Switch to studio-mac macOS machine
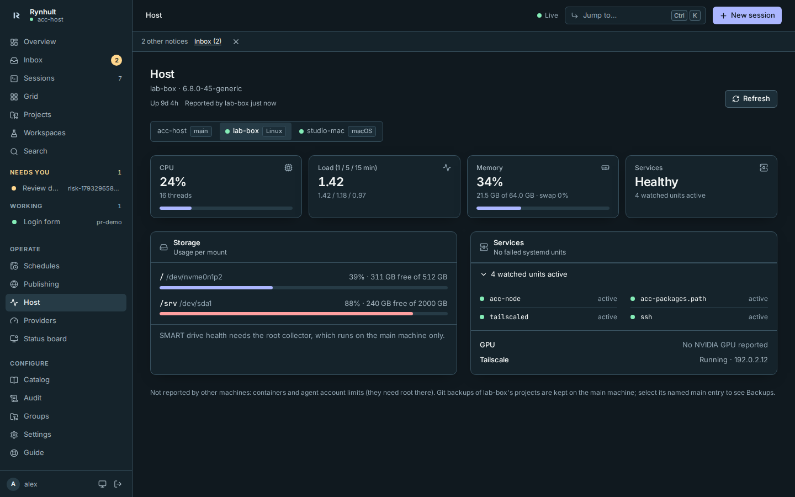 (337, 131)
